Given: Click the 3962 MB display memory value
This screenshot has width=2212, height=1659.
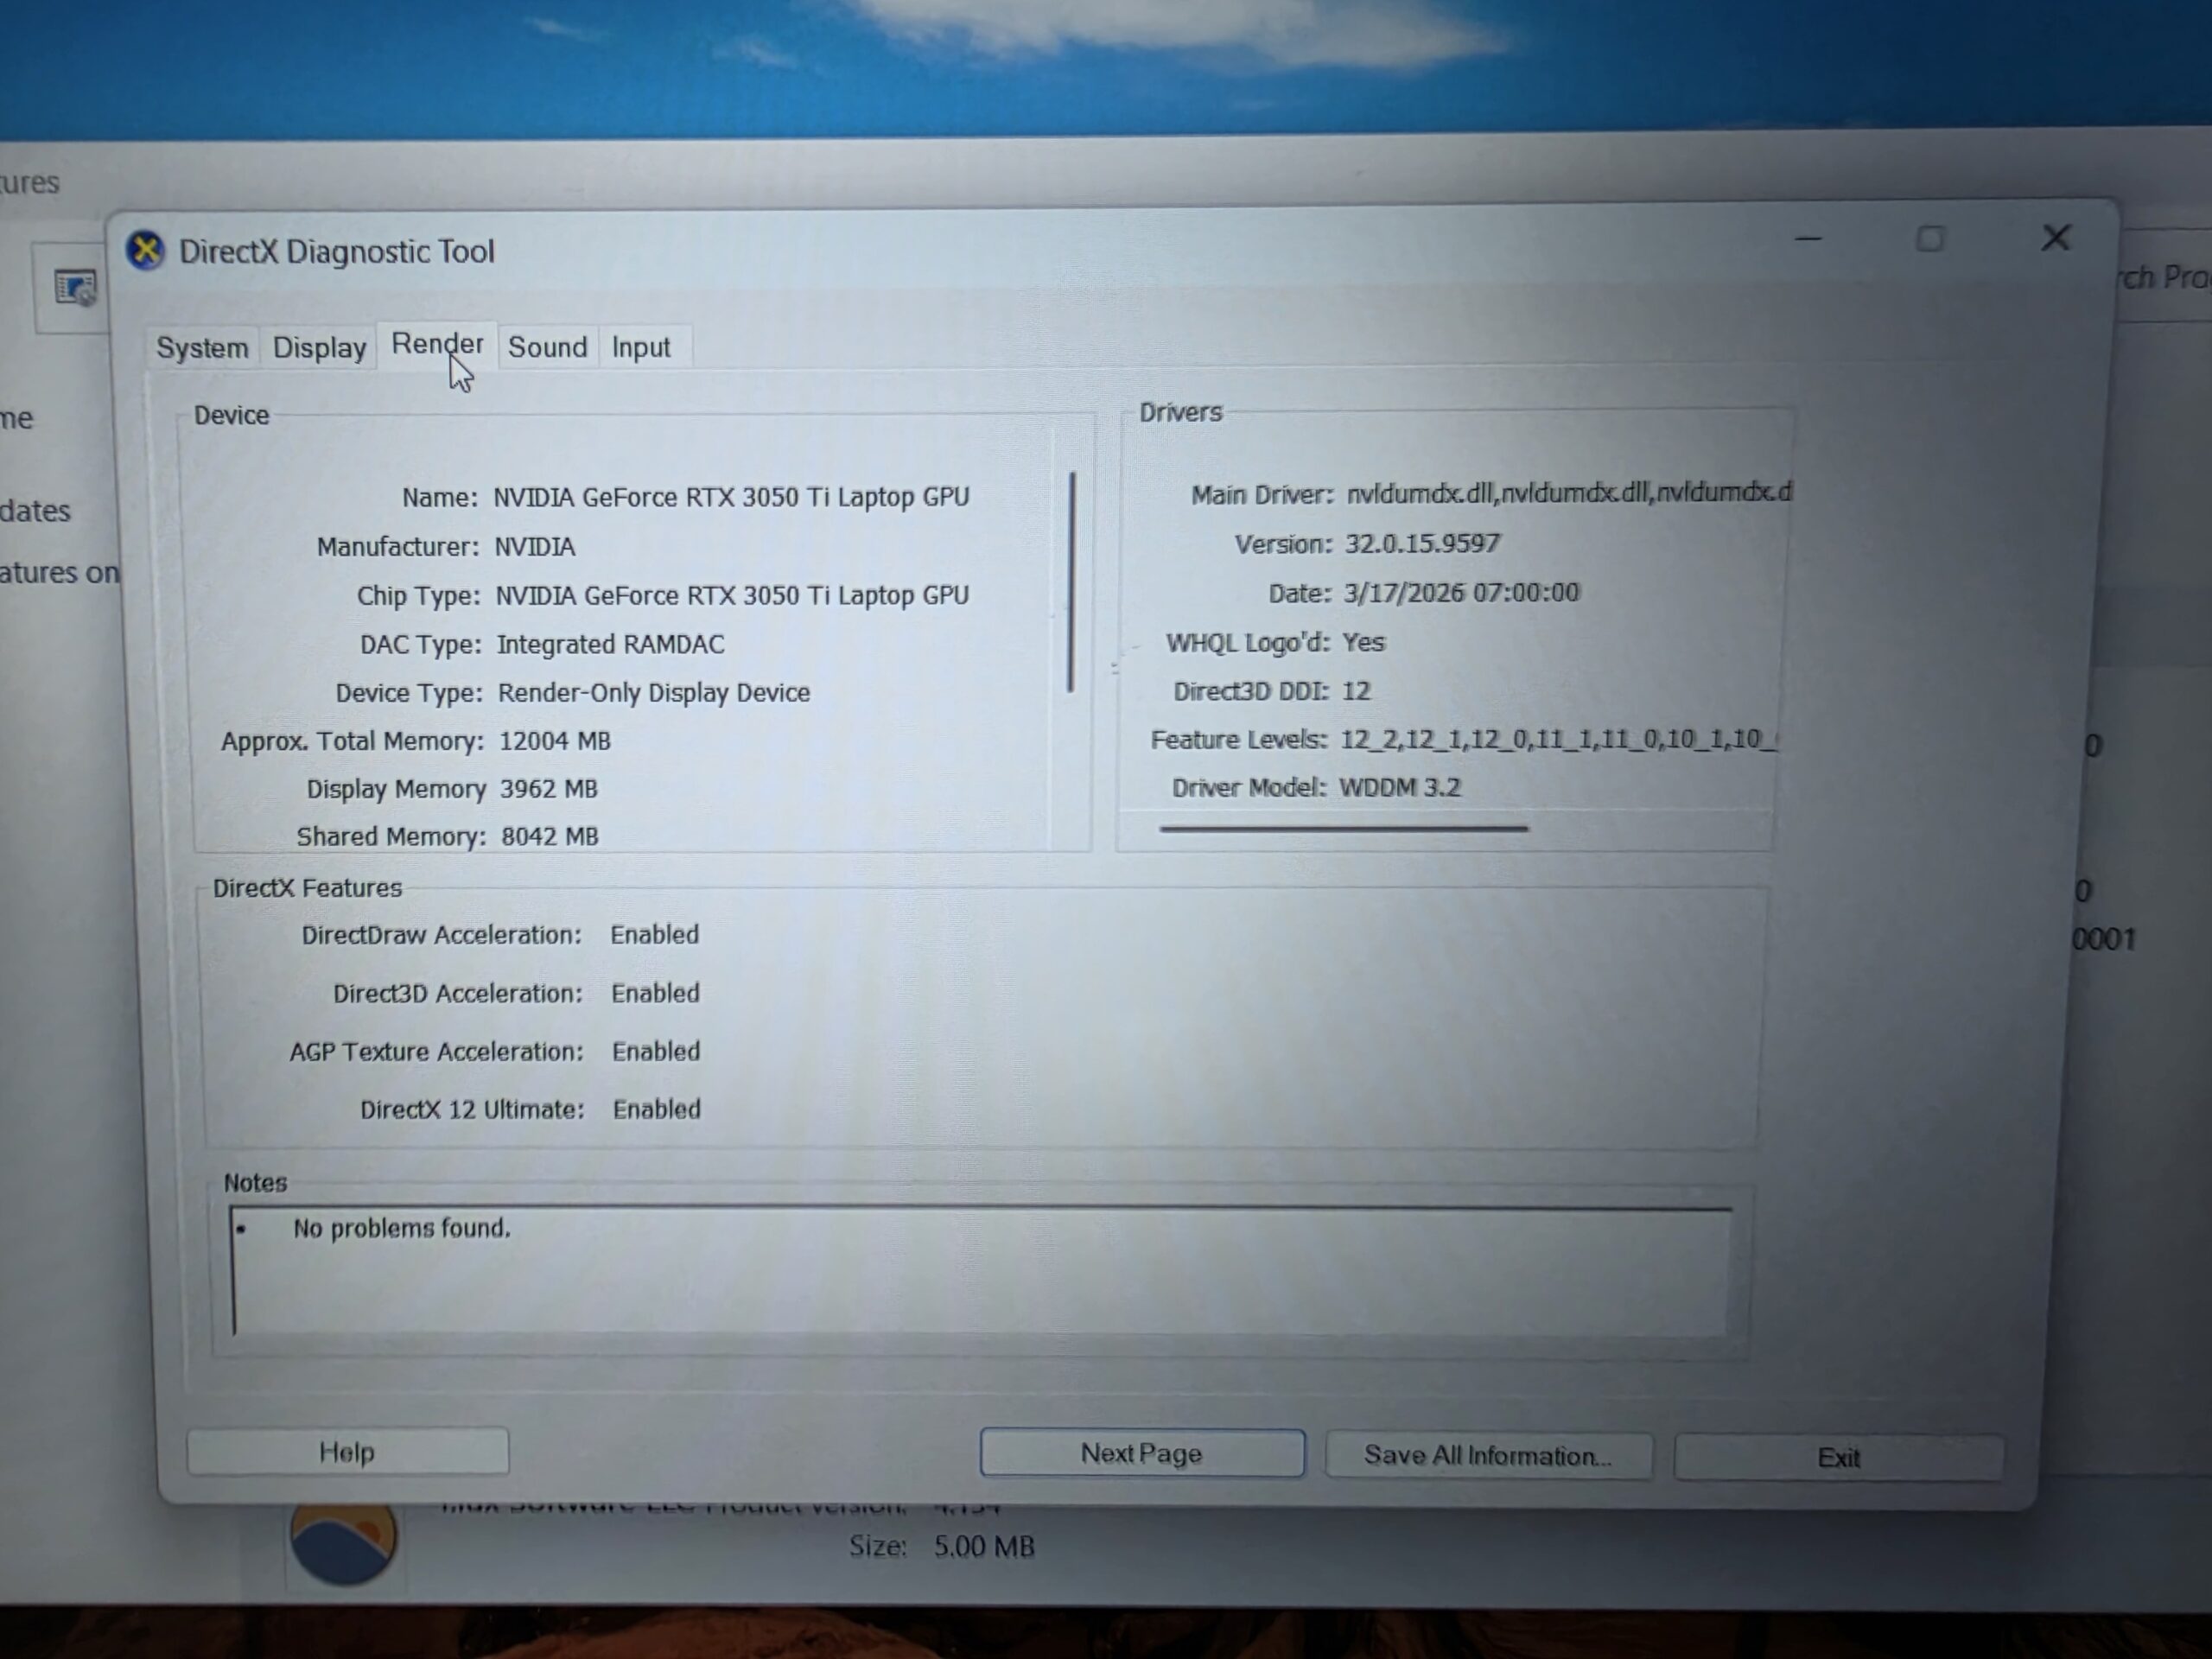Looking at the screenshot, I should 548,789.
